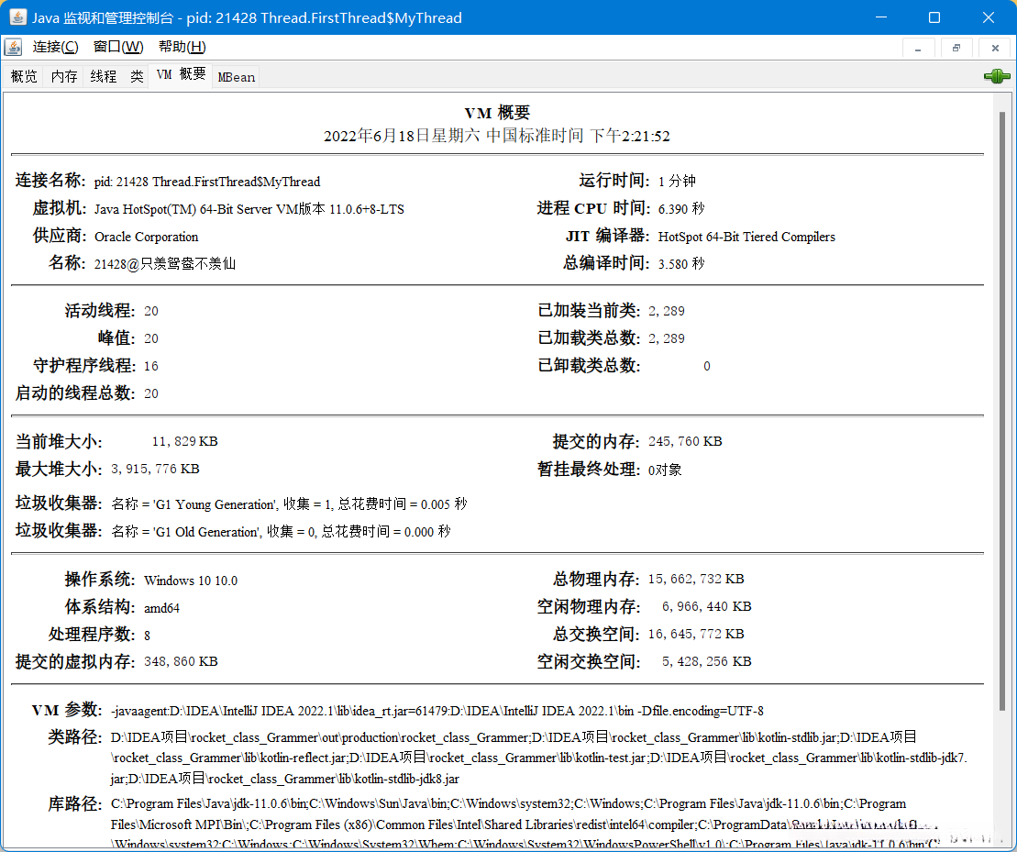The image size is (1017, 852).
Task: Switch to the MBean tab
Action: coord(236,76)
